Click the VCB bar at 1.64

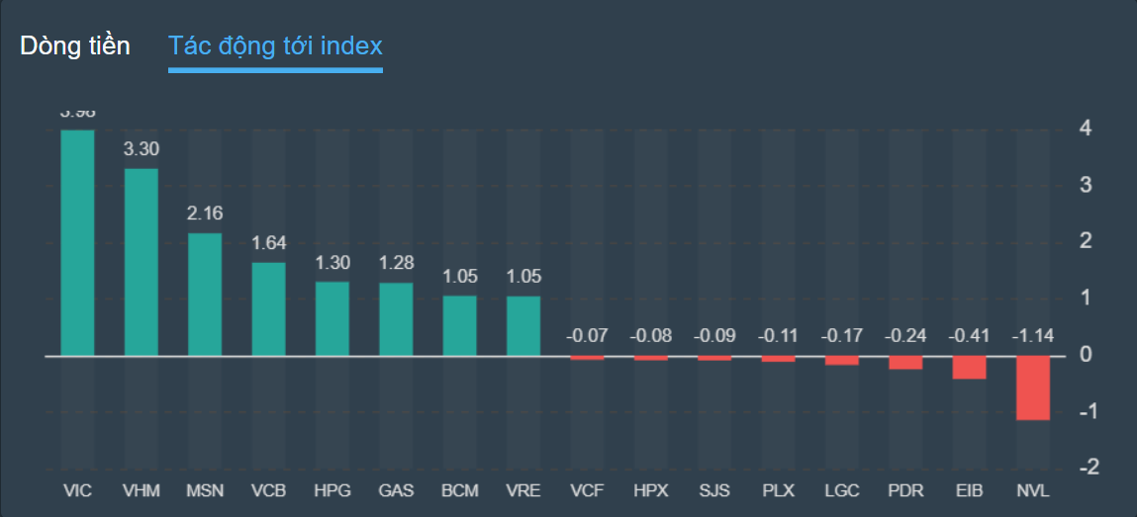[268, 308]
